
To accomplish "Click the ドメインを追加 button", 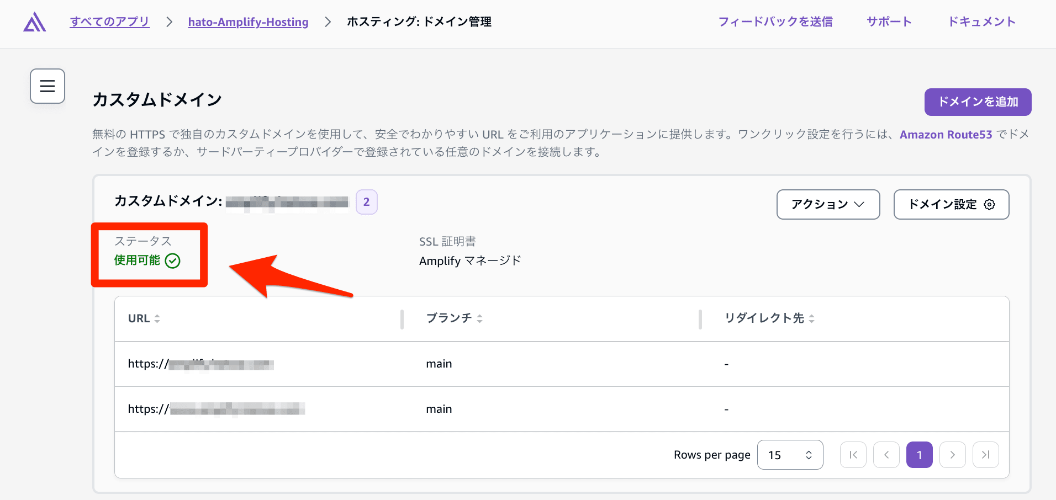I will coord(978,102).
